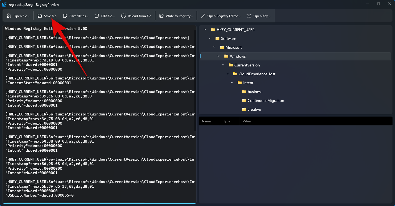Click the Open file toolbar icon
The image size is (395, 206).
(x=9, y=16)
